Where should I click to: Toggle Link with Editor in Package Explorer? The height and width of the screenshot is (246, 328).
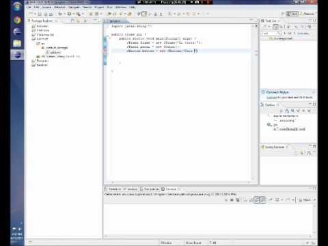pos(78,20)
